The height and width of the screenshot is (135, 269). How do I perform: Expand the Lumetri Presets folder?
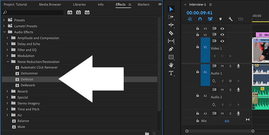(4, 26)
